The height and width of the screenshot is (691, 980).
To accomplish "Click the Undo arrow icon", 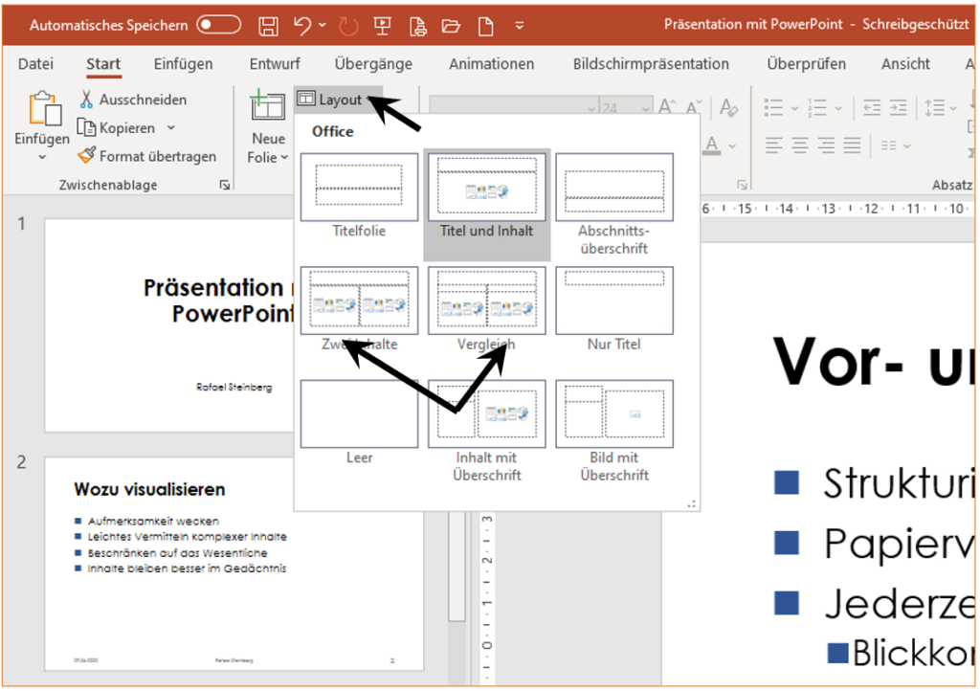I will tap(302, 26).
